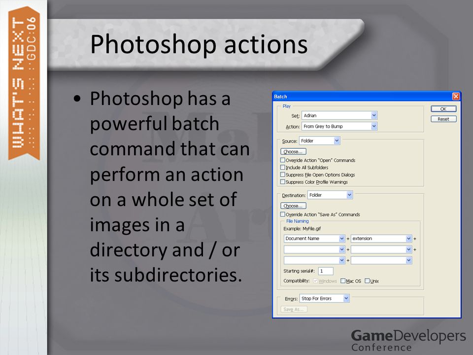Click the Play group label
This screenshot has height=355, width=473.
tap(287, 106)
